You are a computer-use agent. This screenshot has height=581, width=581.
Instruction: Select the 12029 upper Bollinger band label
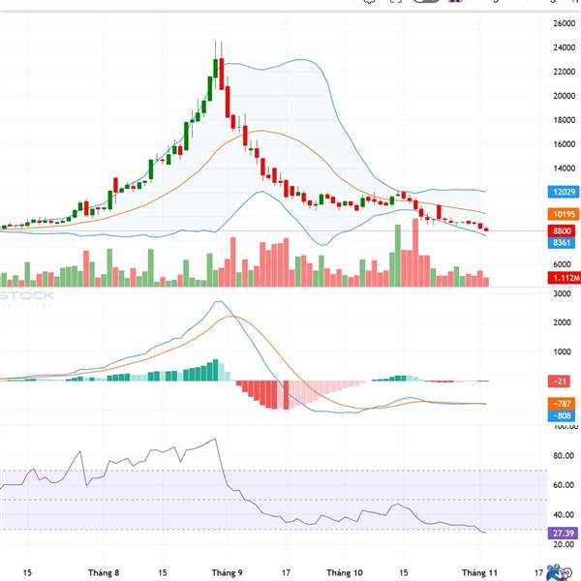564,192
